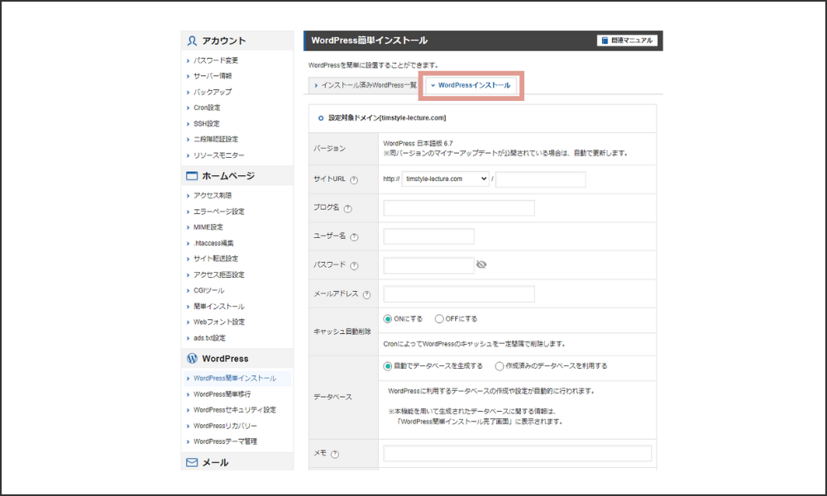Switch to インストール済みWordPress一覧 tab
The height and width of the screenshot is (496, 827).
point(365,85)
